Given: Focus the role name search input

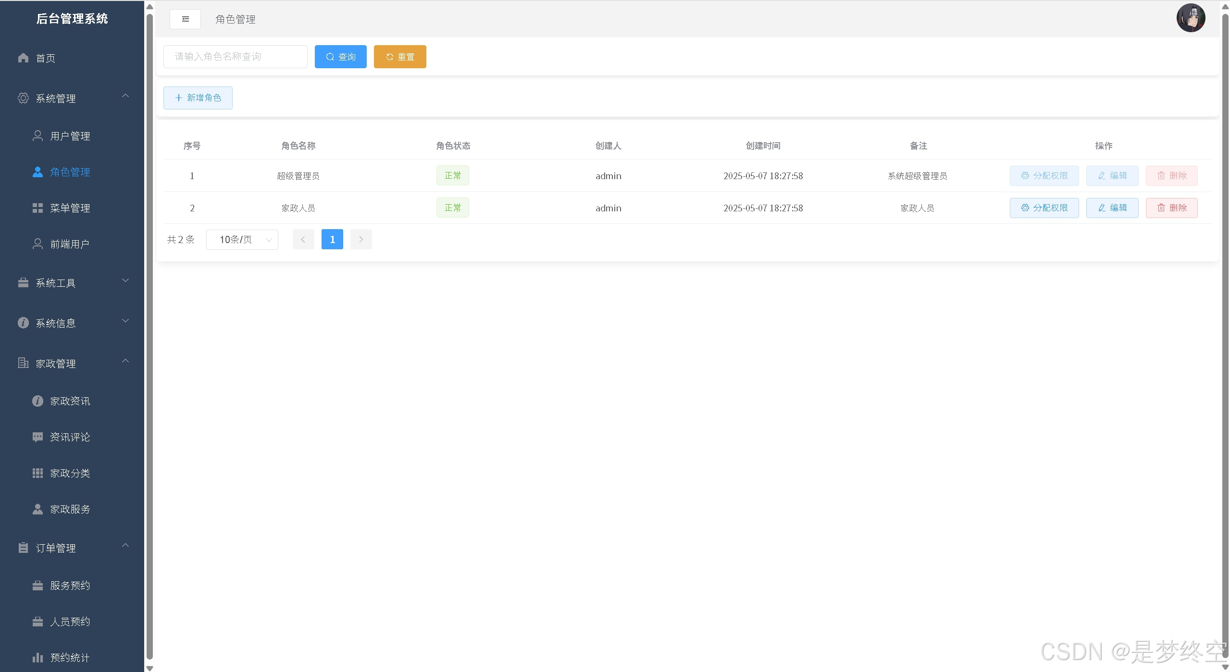Looking at the screenshot, I should [x=235, y=57].
